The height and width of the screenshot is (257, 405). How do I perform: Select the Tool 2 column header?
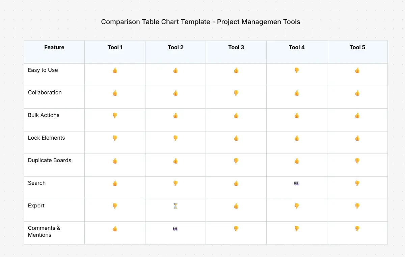pyautogui.click(x=175, y=48)
